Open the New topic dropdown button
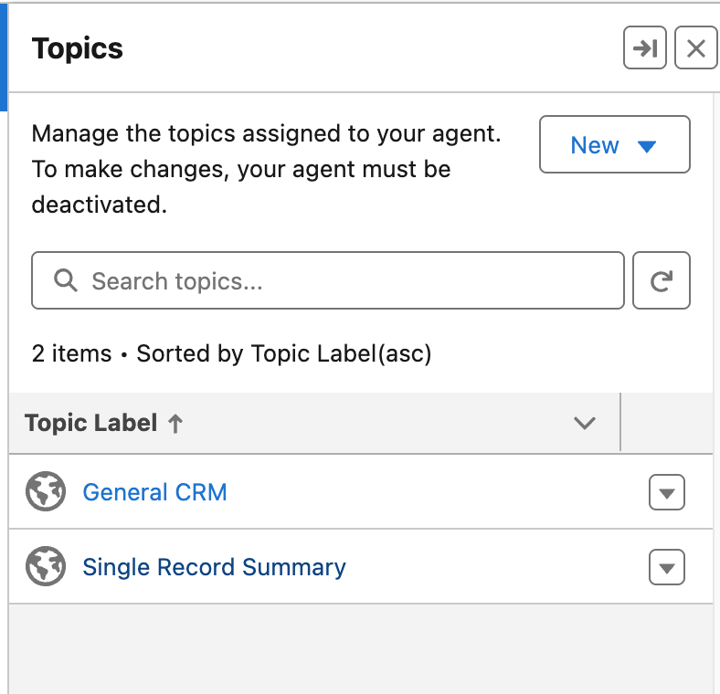The width and height of the screenshot is (720, 694). [614, 145]
